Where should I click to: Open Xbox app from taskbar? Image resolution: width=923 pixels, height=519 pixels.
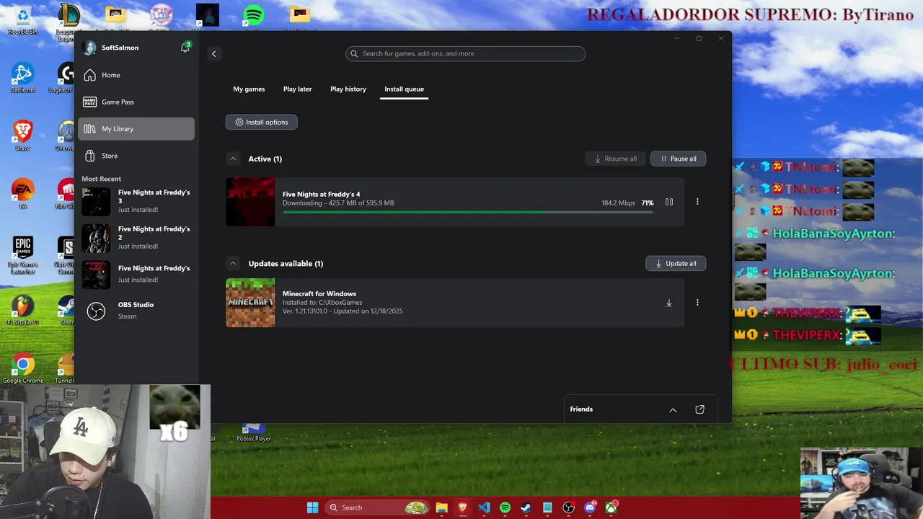click(x=611, y=507)
